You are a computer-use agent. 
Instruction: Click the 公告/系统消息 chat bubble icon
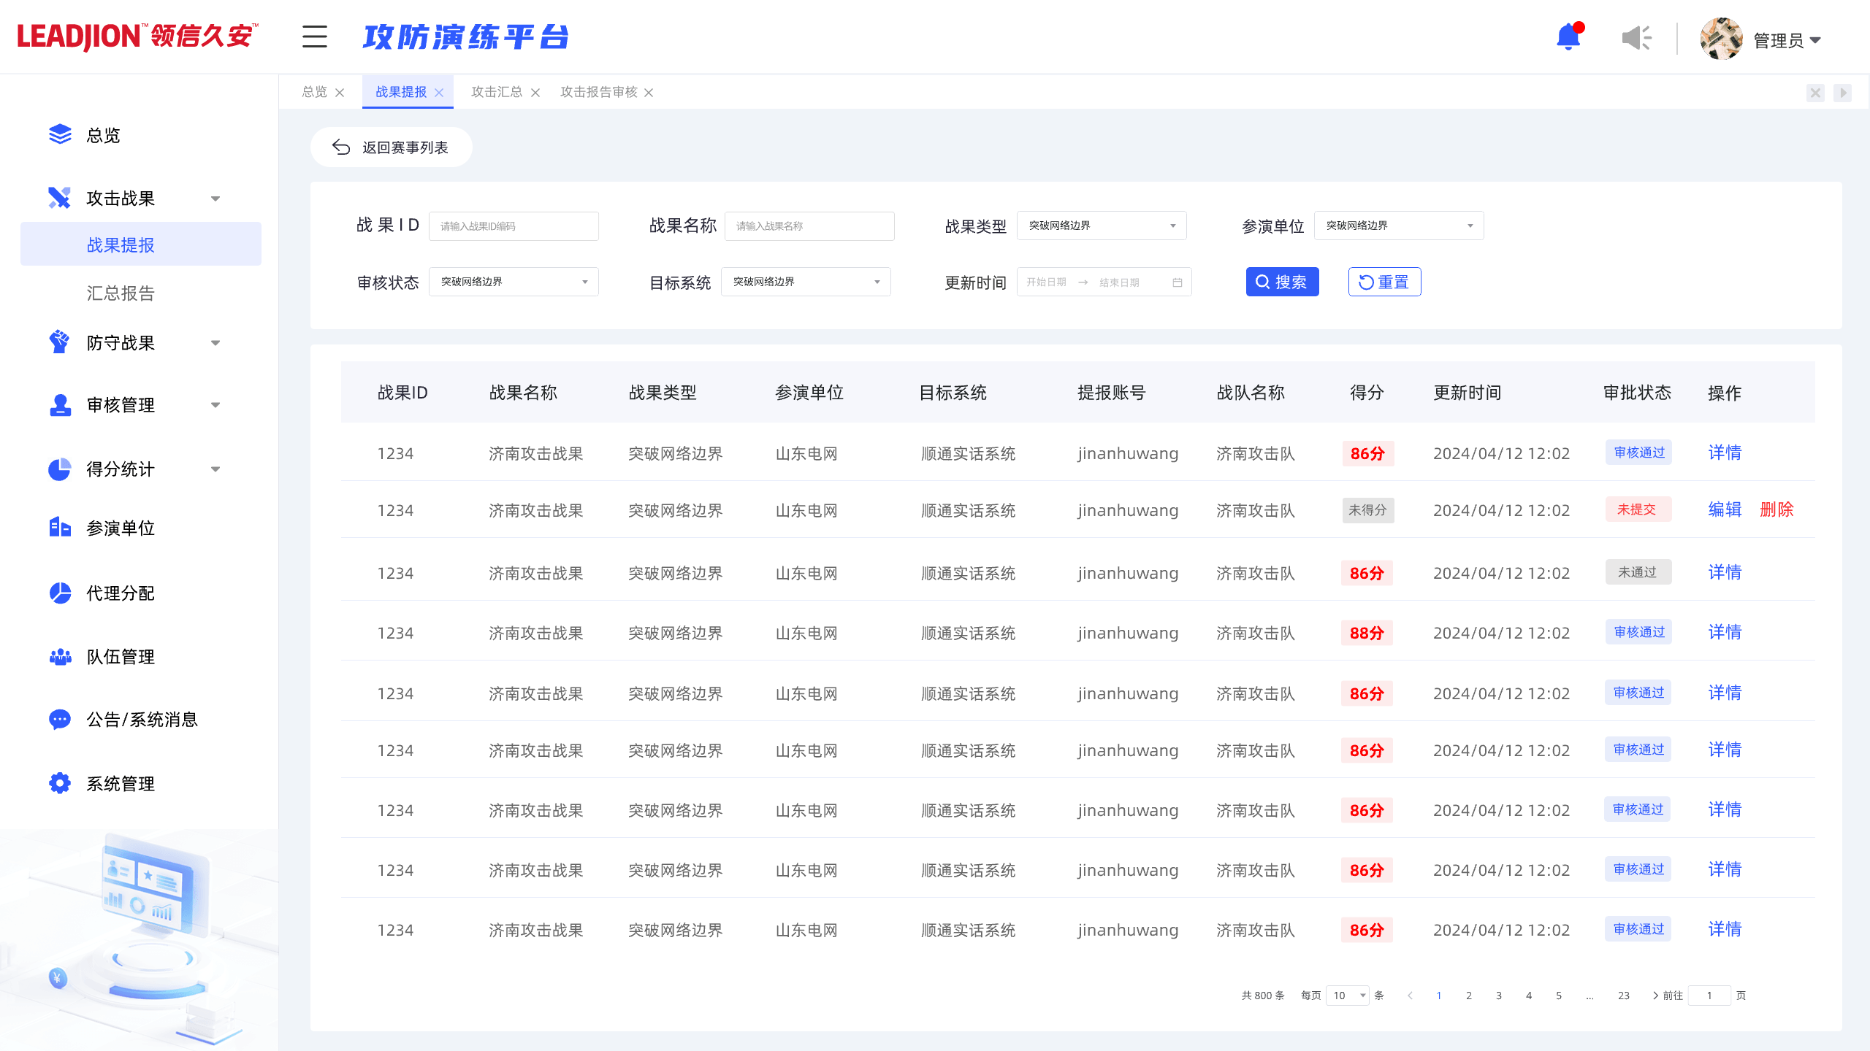tap(59, 720)
